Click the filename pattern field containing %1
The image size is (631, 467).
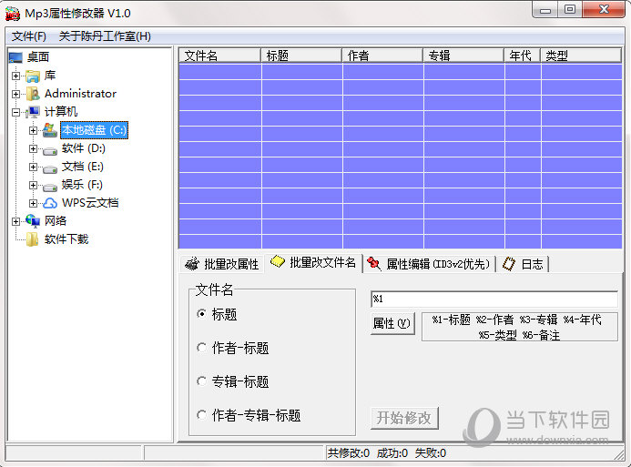(x=494, y=299)
